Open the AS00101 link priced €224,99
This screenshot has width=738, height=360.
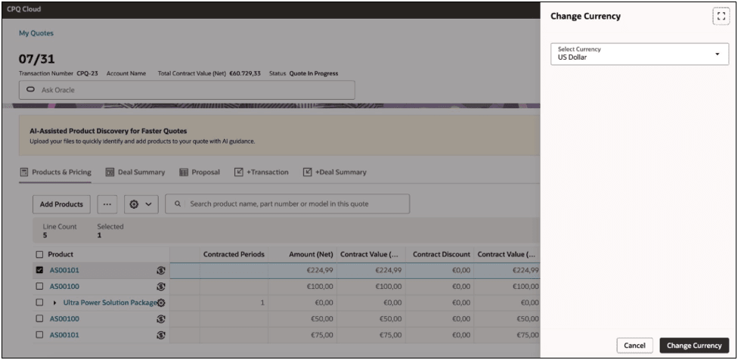pos(64,270)
